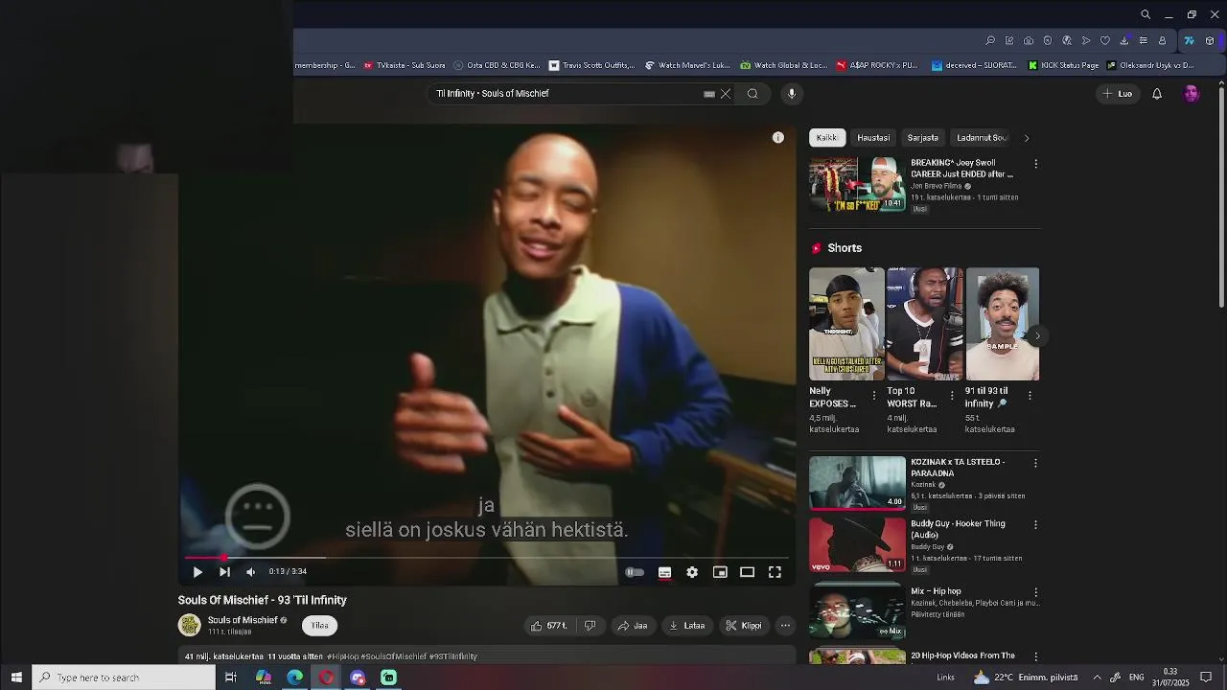This screenshot has height=690, width=1227.
Task: Open options for Nelly EXPOSES short
Action: point(873,395)
